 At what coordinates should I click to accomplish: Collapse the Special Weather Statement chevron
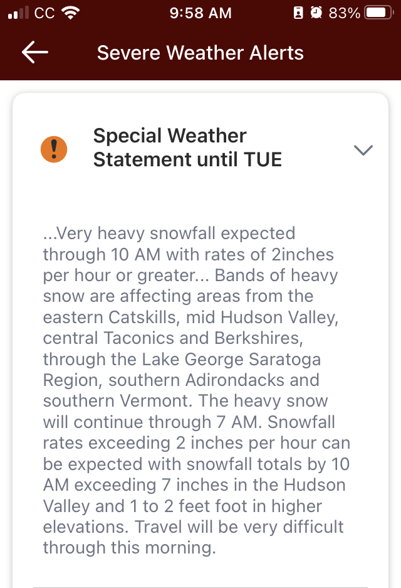(363, 149)
